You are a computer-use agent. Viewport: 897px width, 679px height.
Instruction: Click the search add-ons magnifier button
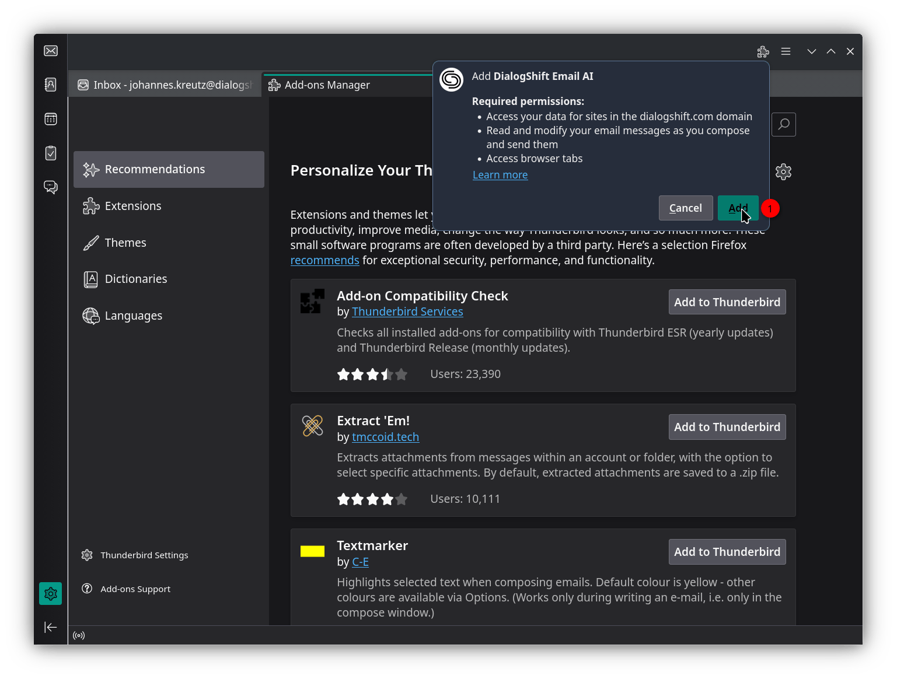pyautogui.click(x=784, y=124)
